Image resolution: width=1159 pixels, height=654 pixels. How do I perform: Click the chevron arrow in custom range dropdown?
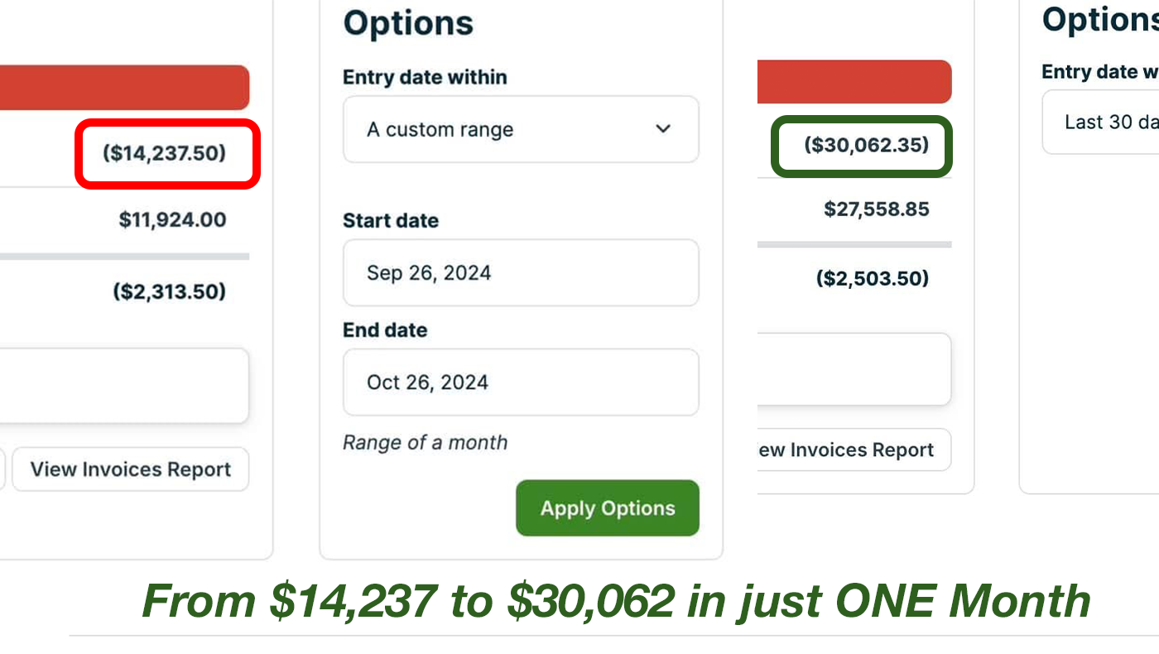pos(663,129)
